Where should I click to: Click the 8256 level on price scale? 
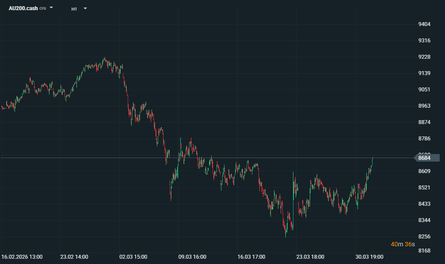424,237
